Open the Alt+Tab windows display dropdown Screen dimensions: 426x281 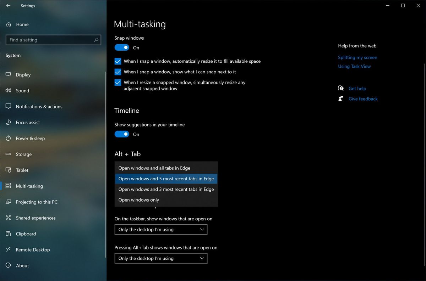[160, 258]
